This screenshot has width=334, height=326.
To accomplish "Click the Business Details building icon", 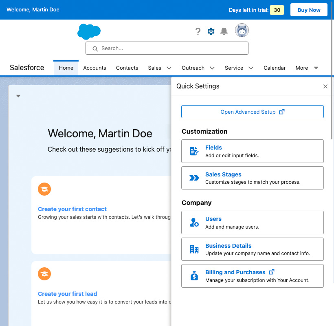I will point(194,249).
